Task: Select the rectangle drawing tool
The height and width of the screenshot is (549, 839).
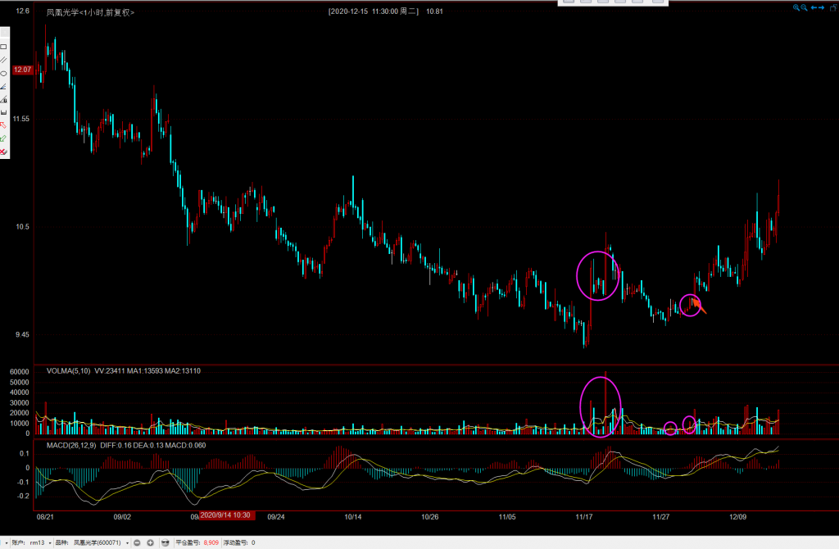Action: pyautogui.click(x=4, y=47)
